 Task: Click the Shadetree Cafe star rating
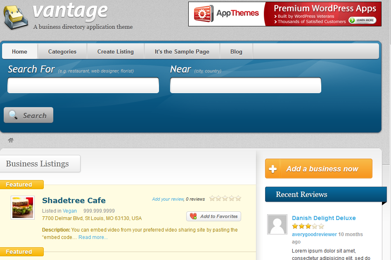pos(225,198)
